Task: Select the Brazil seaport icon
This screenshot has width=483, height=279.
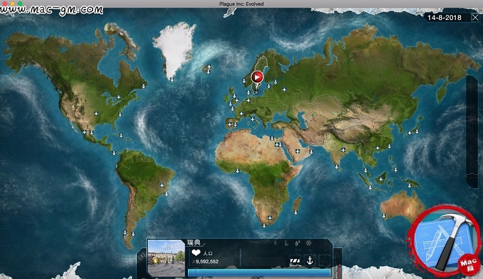Action: click(x=166, y=194)
